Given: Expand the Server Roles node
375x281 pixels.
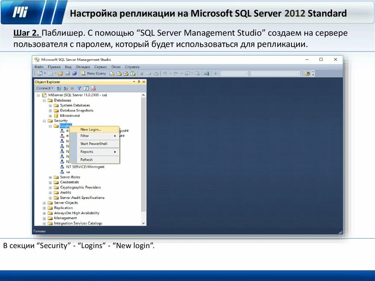Looking at the screenshot, I should 50,177.
